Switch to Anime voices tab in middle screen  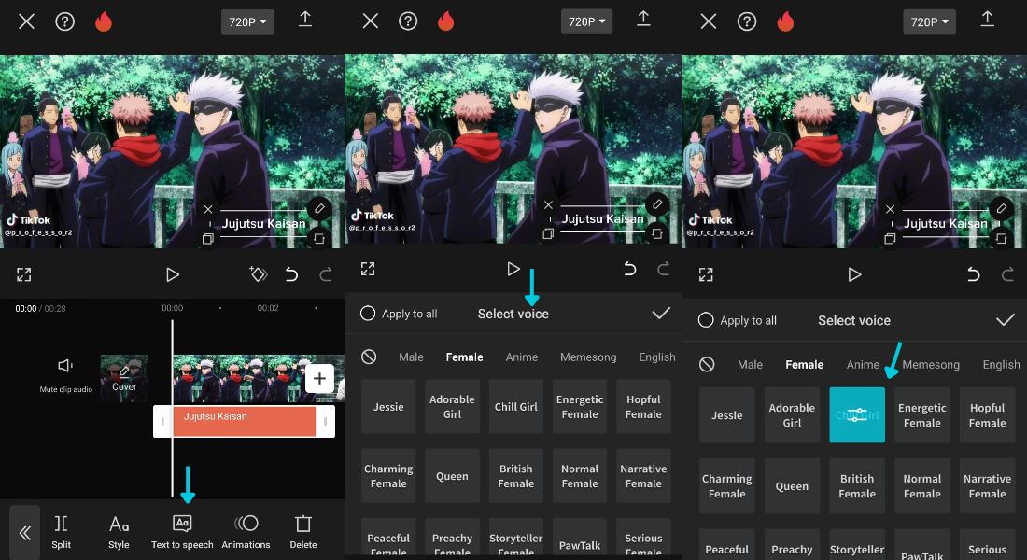point(521,357)
